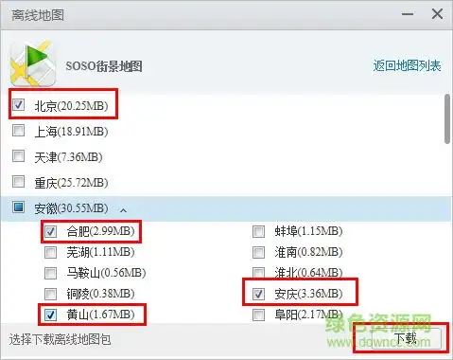453x360 pixels.
Task: Check the 淮南(0.82MB) checkbox
Action: [258, 252]
